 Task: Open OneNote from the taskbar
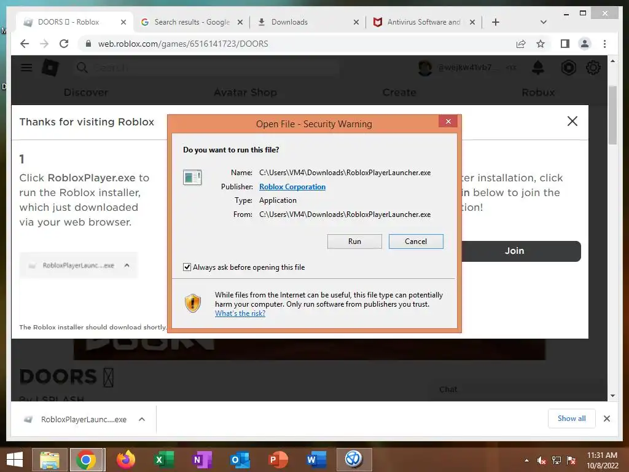(x=201, y=460)
